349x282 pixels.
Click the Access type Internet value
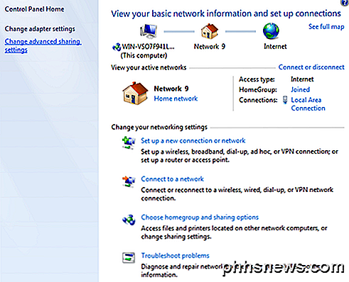tap(302, 79)
